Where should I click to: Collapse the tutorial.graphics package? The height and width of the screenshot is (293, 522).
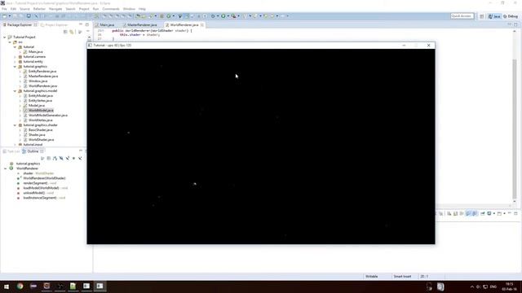(x=15, y=67)
